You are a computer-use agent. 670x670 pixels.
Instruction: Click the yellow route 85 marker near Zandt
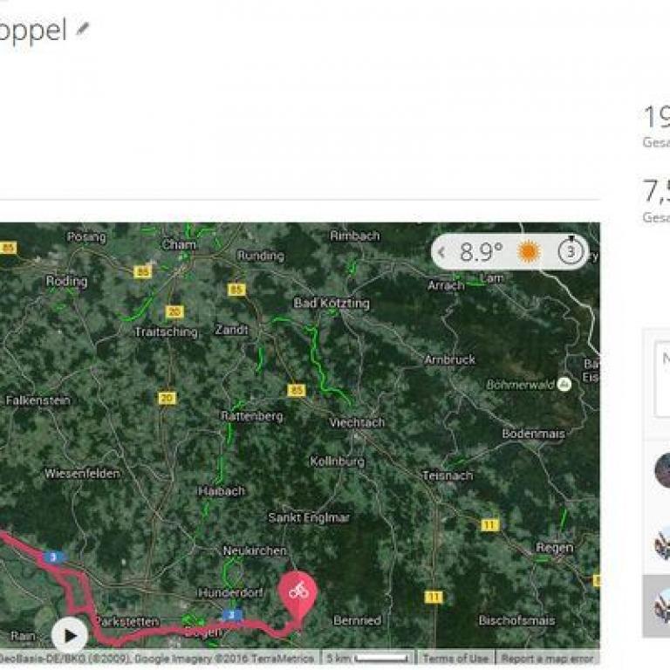point(236,290)
